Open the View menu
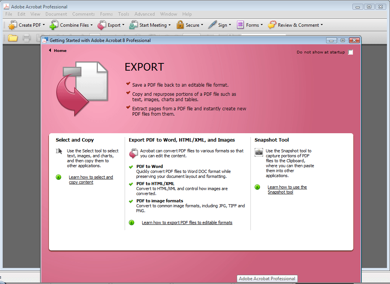Image resolution: width=390 pixels, height=284 pixels. point(35,14)
